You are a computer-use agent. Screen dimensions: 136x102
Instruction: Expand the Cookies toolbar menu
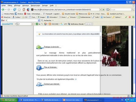tap(17, 17)
